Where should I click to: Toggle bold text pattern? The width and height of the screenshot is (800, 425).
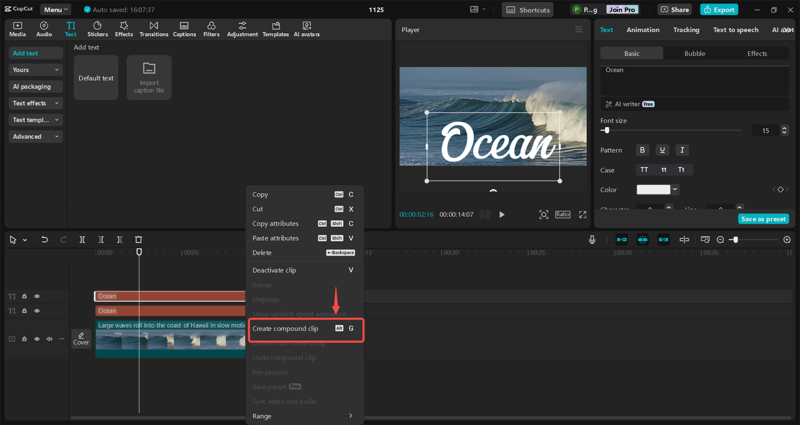coord(642,150)
